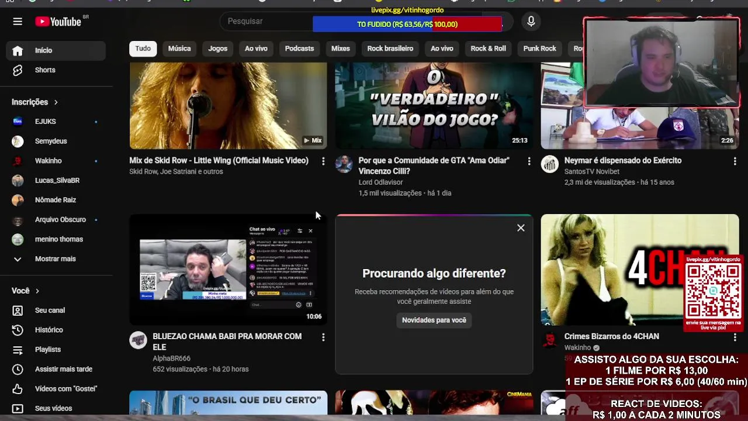Open options menu for Crimes Bizarros do 4CHAN
The height and width of the screenshot is (421, 748).
tap(735, 337)
